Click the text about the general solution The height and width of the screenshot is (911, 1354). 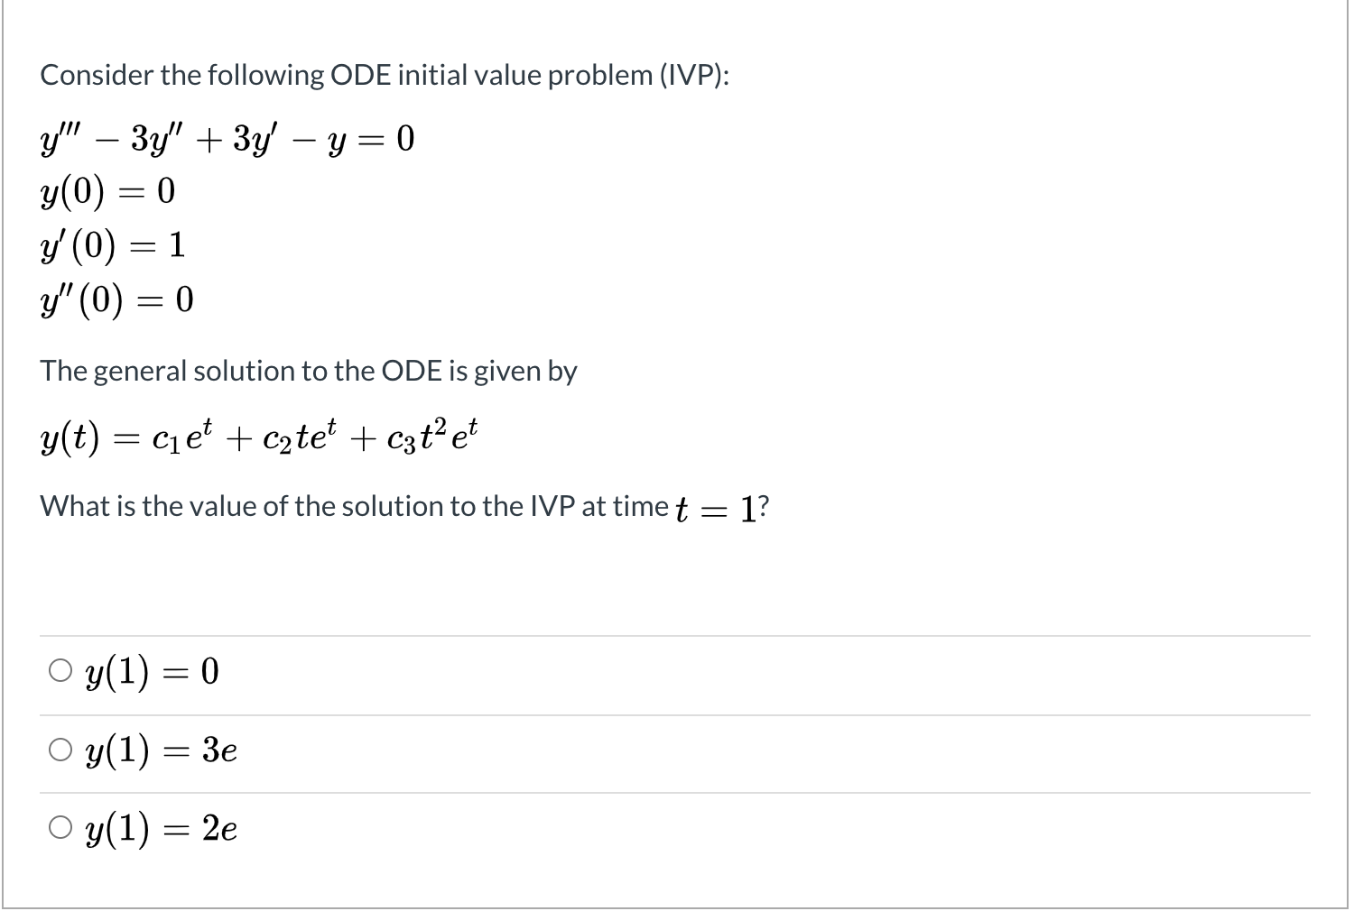(309, 370)
